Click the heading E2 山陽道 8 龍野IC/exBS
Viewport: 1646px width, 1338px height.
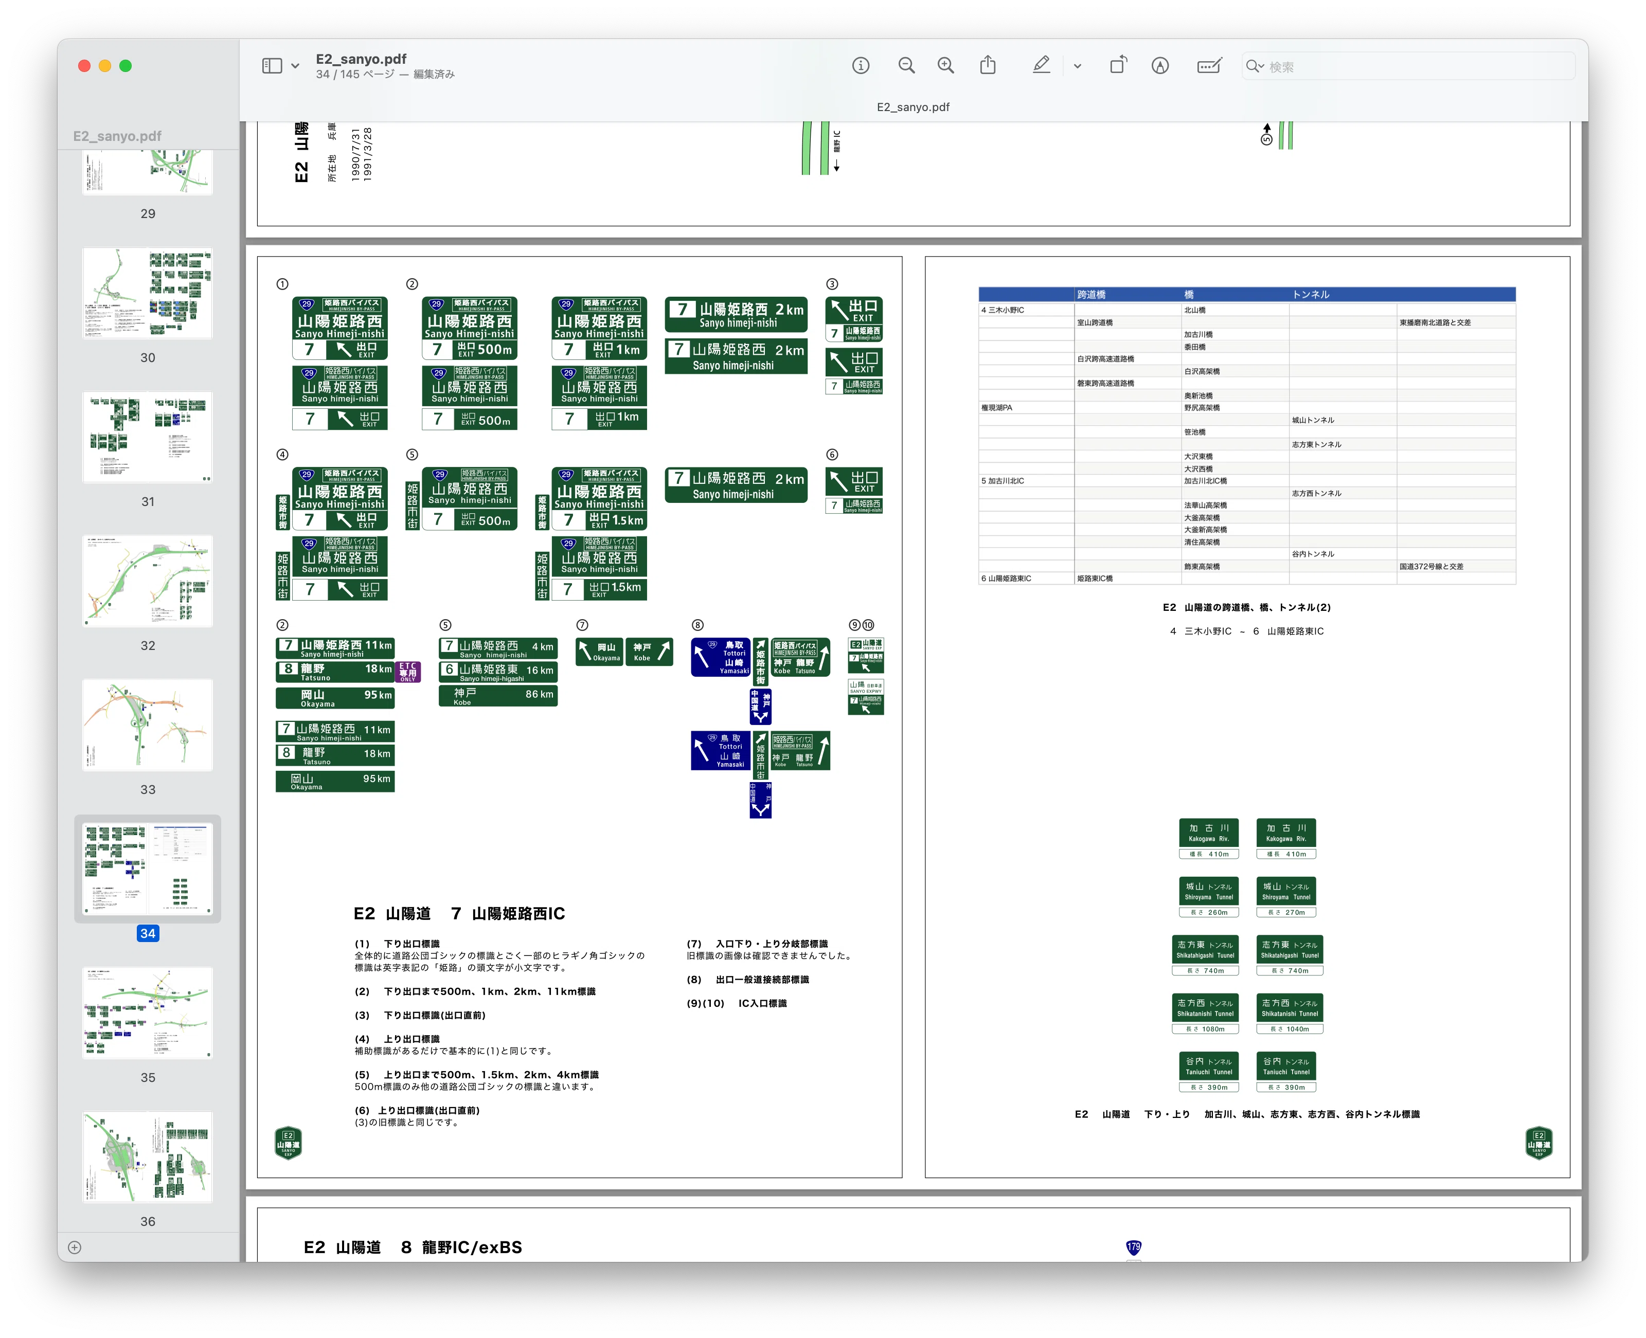(413, 1247)
